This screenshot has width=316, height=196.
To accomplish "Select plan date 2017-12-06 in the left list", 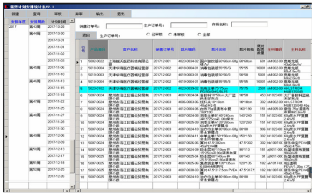I will [x=56, y=136].
